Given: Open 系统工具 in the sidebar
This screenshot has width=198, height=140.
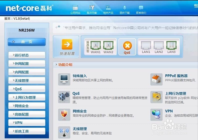Looking at the screenshot, I should pyautogui.click(x=27, y=131).
